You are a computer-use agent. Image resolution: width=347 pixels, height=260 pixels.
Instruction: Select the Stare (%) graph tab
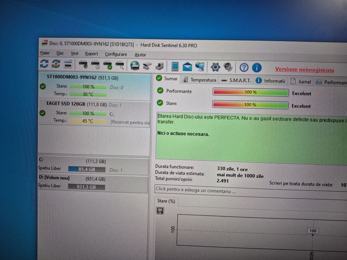[166, 201]
